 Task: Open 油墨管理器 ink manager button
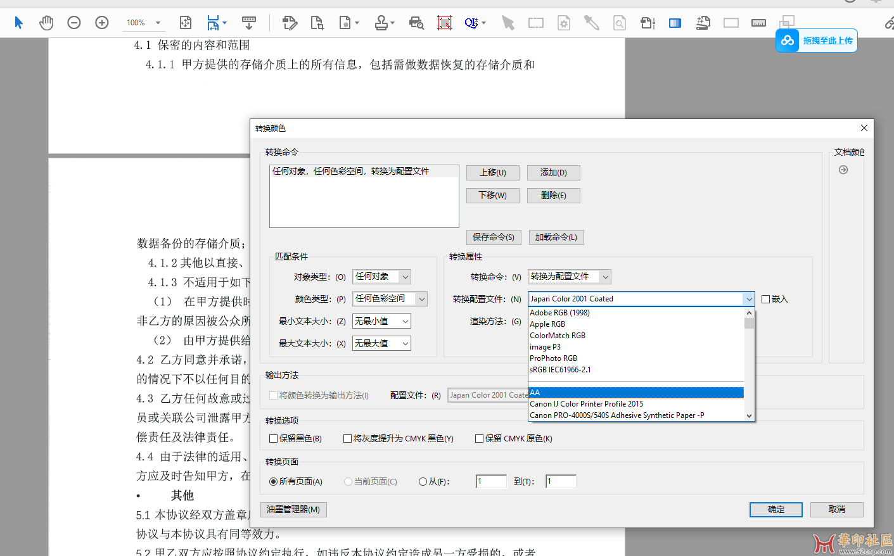coord(293,510)
